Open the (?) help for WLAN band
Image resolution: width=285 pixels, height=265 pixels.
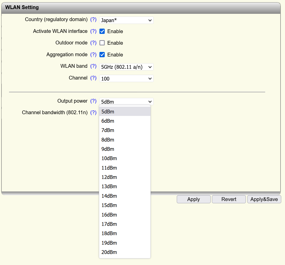click(93, 66)
